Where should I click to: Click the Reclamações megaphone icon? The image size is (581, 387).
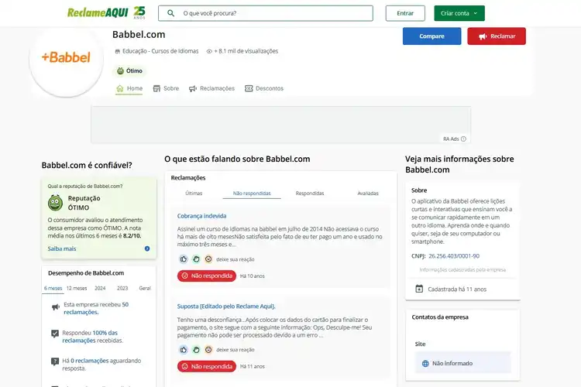pos(193,88)
